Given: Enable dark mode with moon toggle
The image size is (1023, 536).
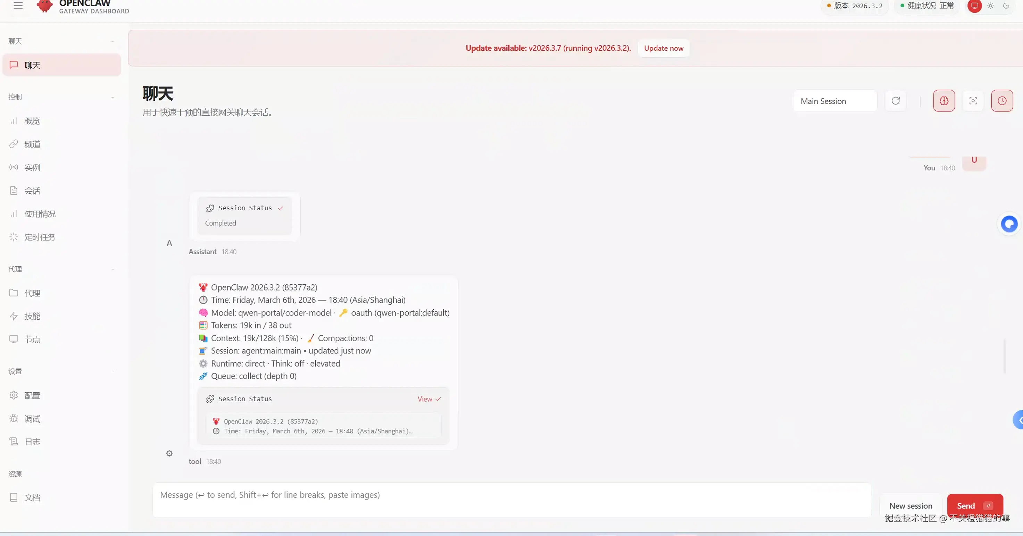Looking at the screenshot, I should pos(1006,6).
